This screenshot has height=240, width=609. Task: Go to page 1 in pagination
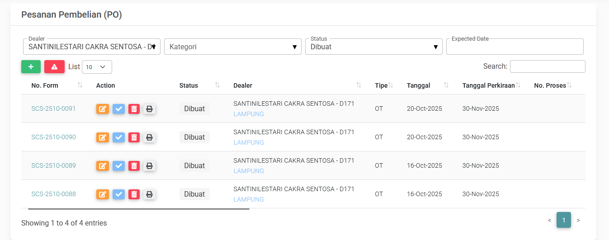coord(563,220)
